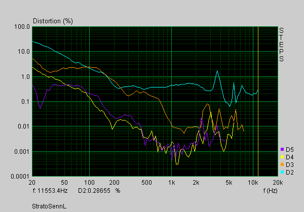Select the D2 legend label
This screenshot has height=212, width=304.
290,173
